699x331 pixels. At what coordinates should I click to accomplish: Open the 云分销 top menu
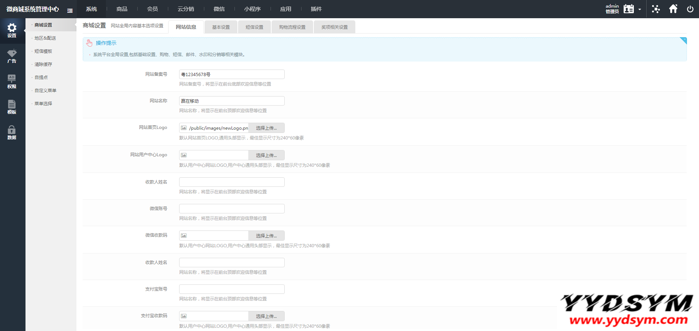pyautogui.click(x=186, y=9)
